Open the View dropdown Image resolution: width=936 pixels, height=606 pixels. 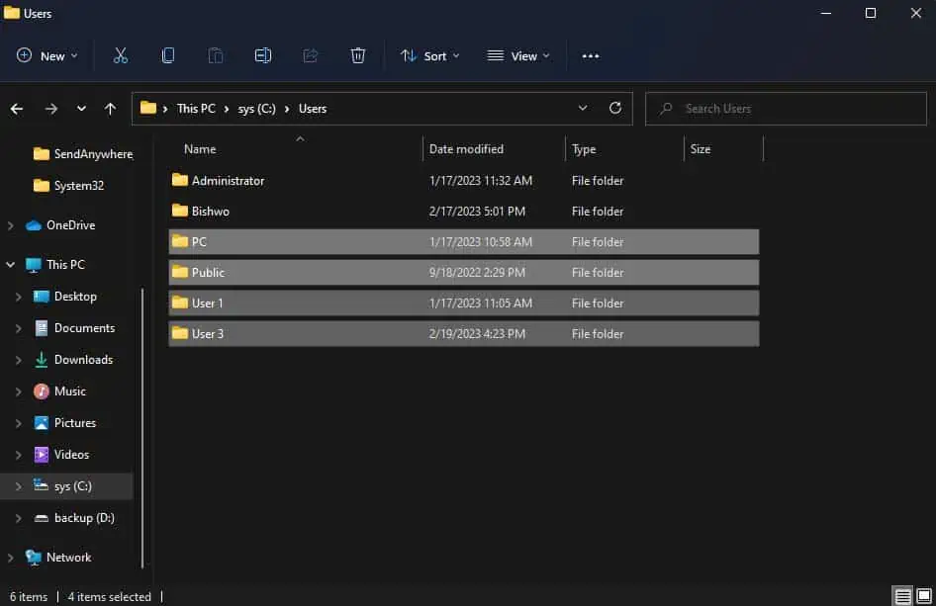(518, 55)
